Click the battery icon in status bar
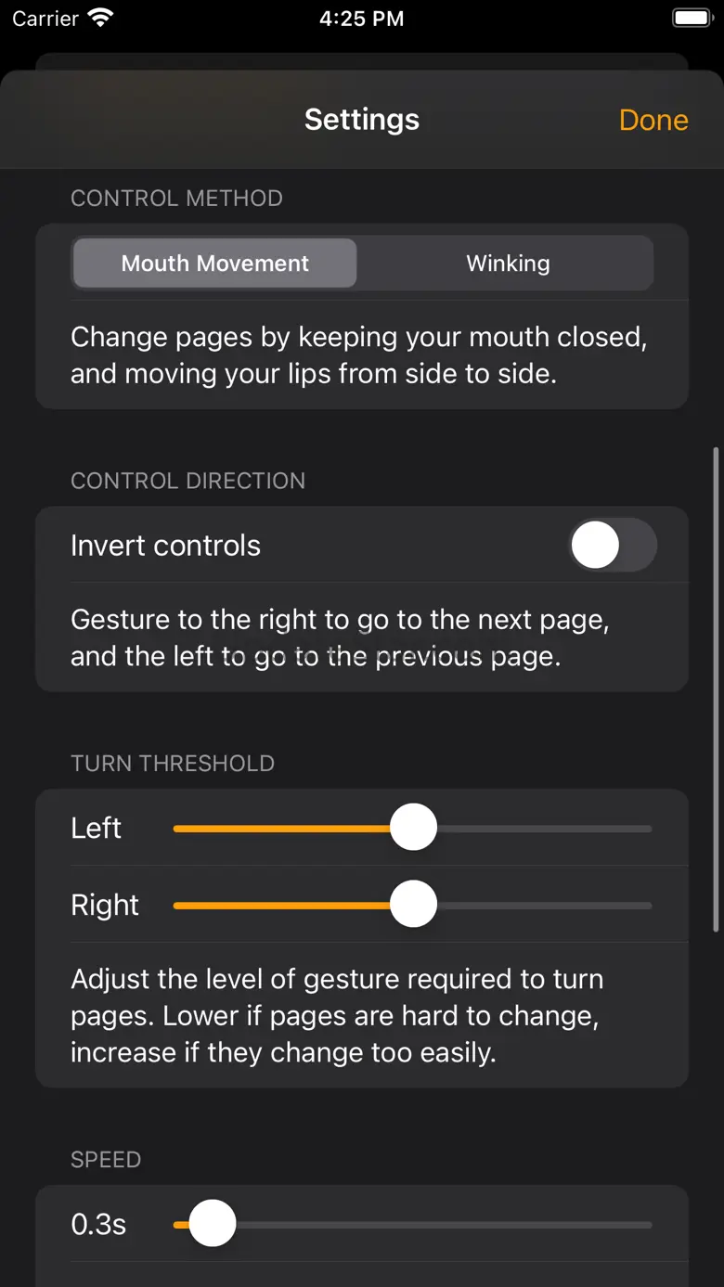Viewport: 724px width, 1287px height. [692, 19]
